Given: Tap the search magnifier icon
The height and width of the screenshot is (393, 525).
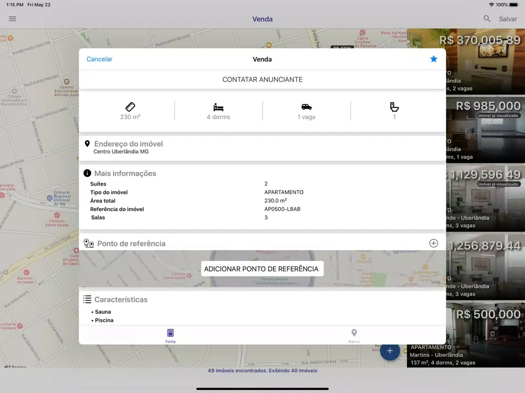Looking at the screenshot, I should [x=487, y=19].
